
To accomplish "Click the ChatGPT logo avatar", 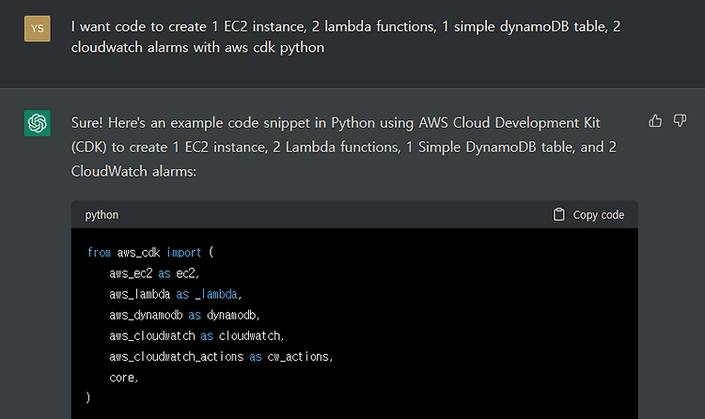I will [38, 123].
